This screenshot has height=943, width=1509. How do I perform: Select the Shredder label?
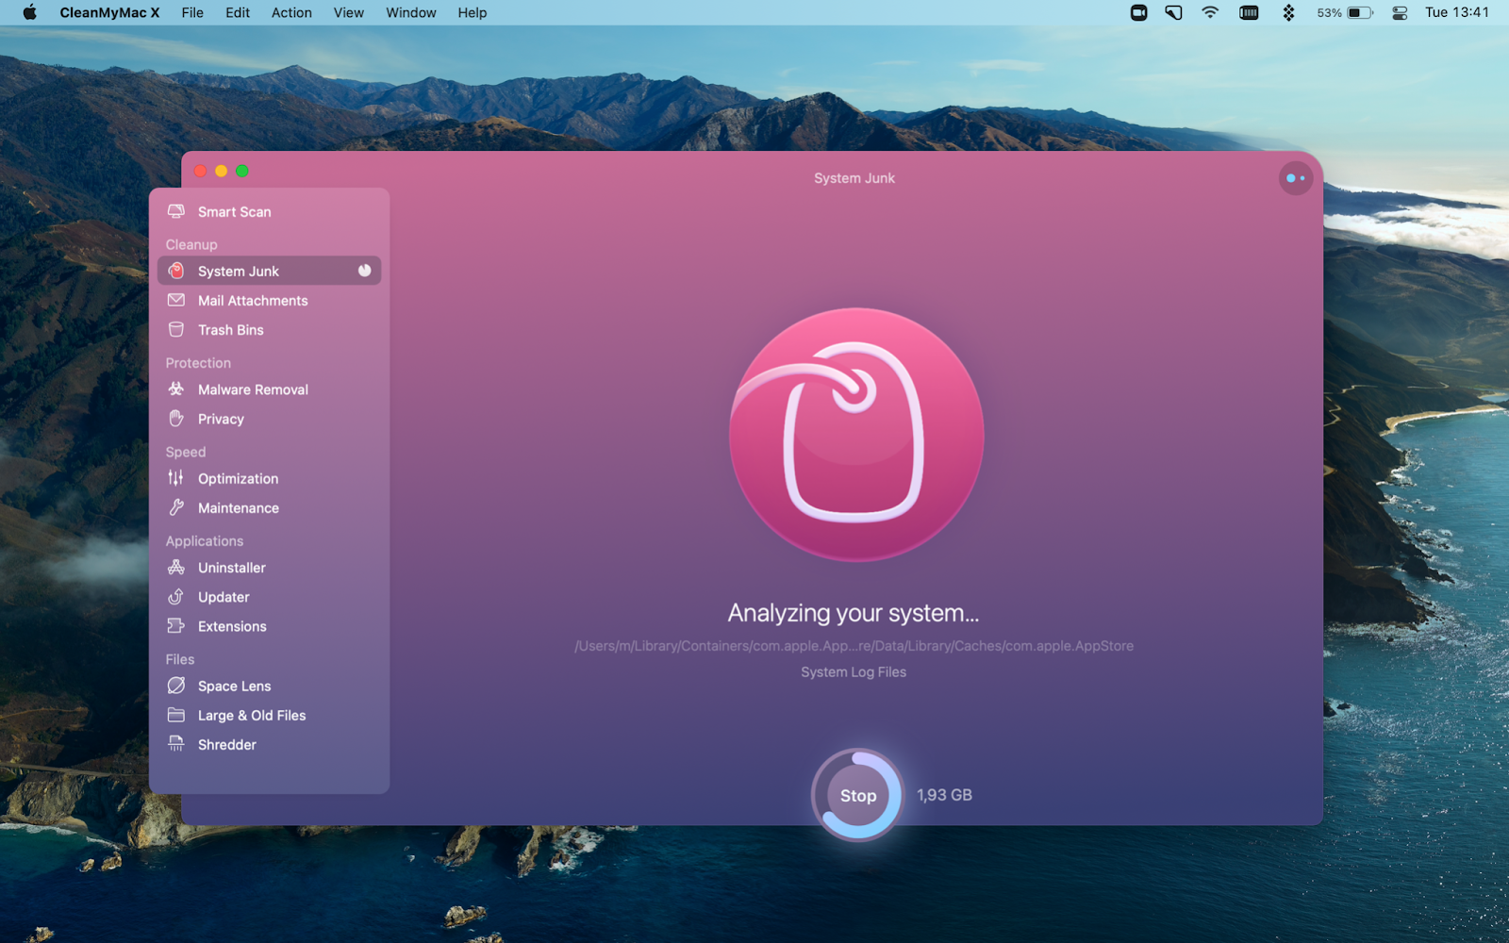pos(226,744)
